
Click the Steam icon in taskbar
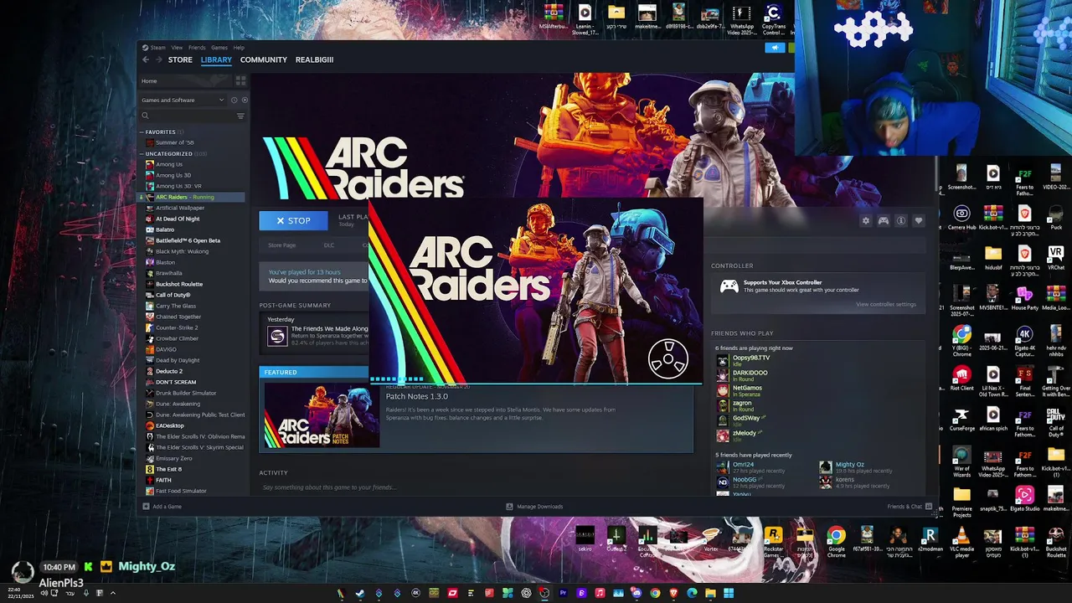tap(360, 593)
